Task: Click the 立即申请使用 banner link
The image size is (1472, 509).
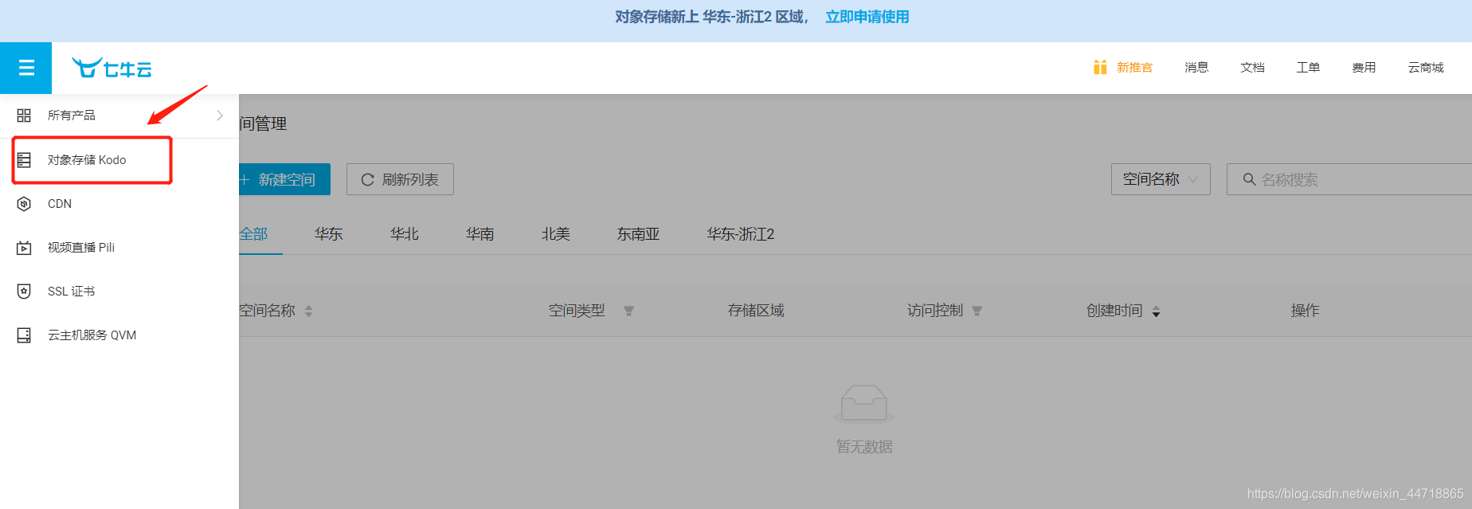Action: [x=867, y=17]
